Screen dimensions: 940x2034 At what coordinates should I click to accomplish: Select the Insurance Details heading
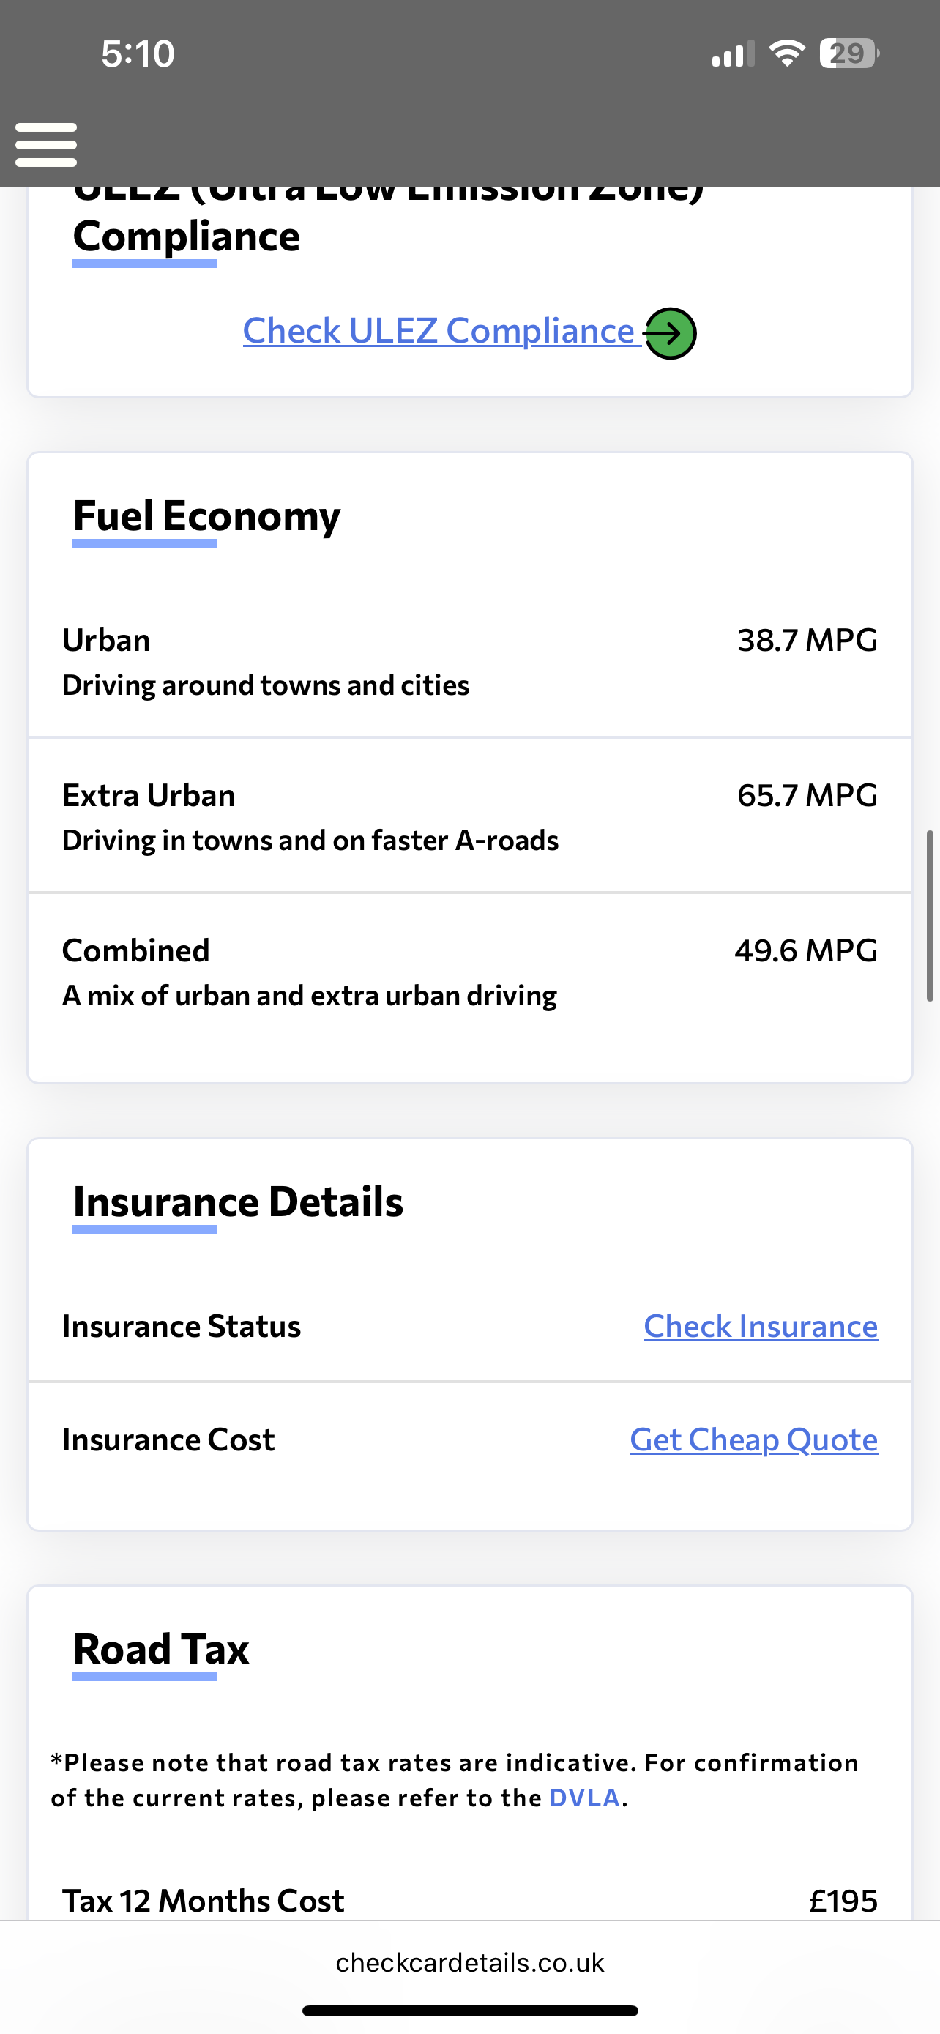tap(238, 1202)
